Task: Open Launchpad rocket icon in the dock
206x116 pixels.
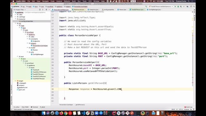Action: (52, 113)
